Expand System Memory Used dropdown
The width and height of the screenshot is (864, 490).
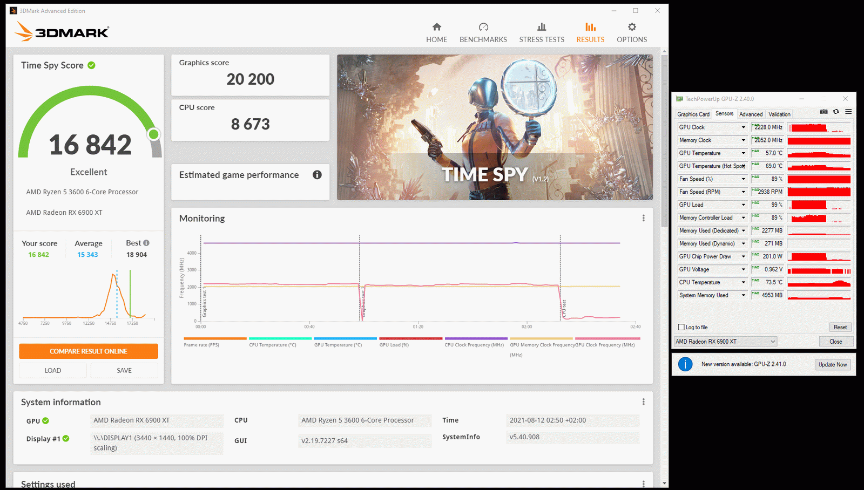743,296
